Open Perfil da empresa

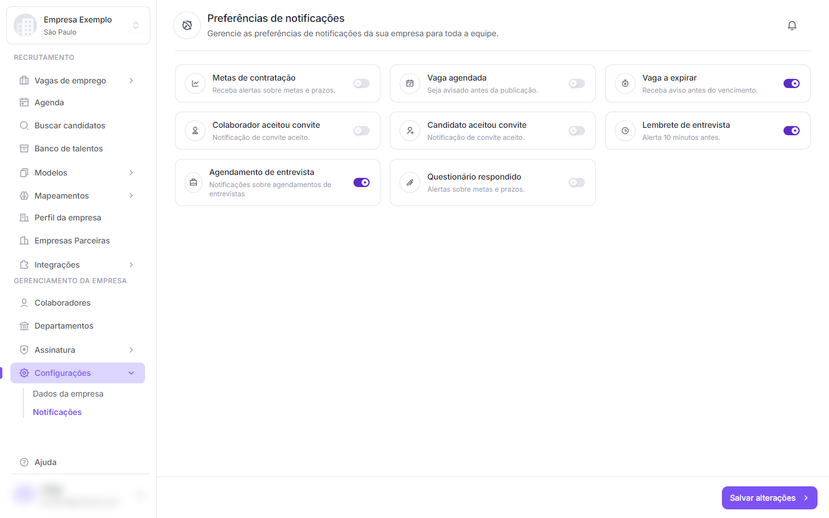pyautogui.click(x=78, y=218)
